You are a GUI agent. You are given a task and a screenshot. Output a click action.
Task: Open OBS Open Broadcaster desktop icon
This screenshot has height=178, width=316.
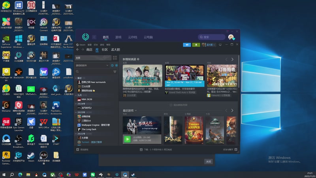pyautogui.click(x=19, y=141)
